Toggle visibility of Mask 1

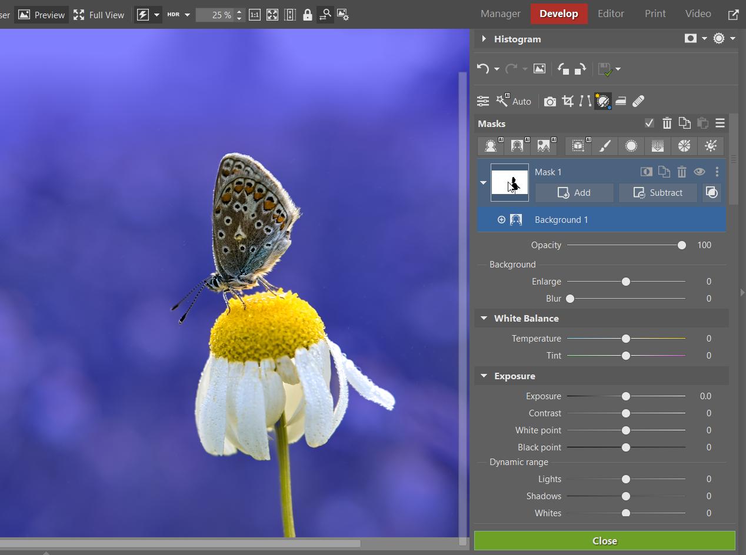coord(699,172)
